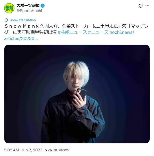Click the translate icon beside Show translation
This screenshot has width=154, height=156.
click(6, 20)
